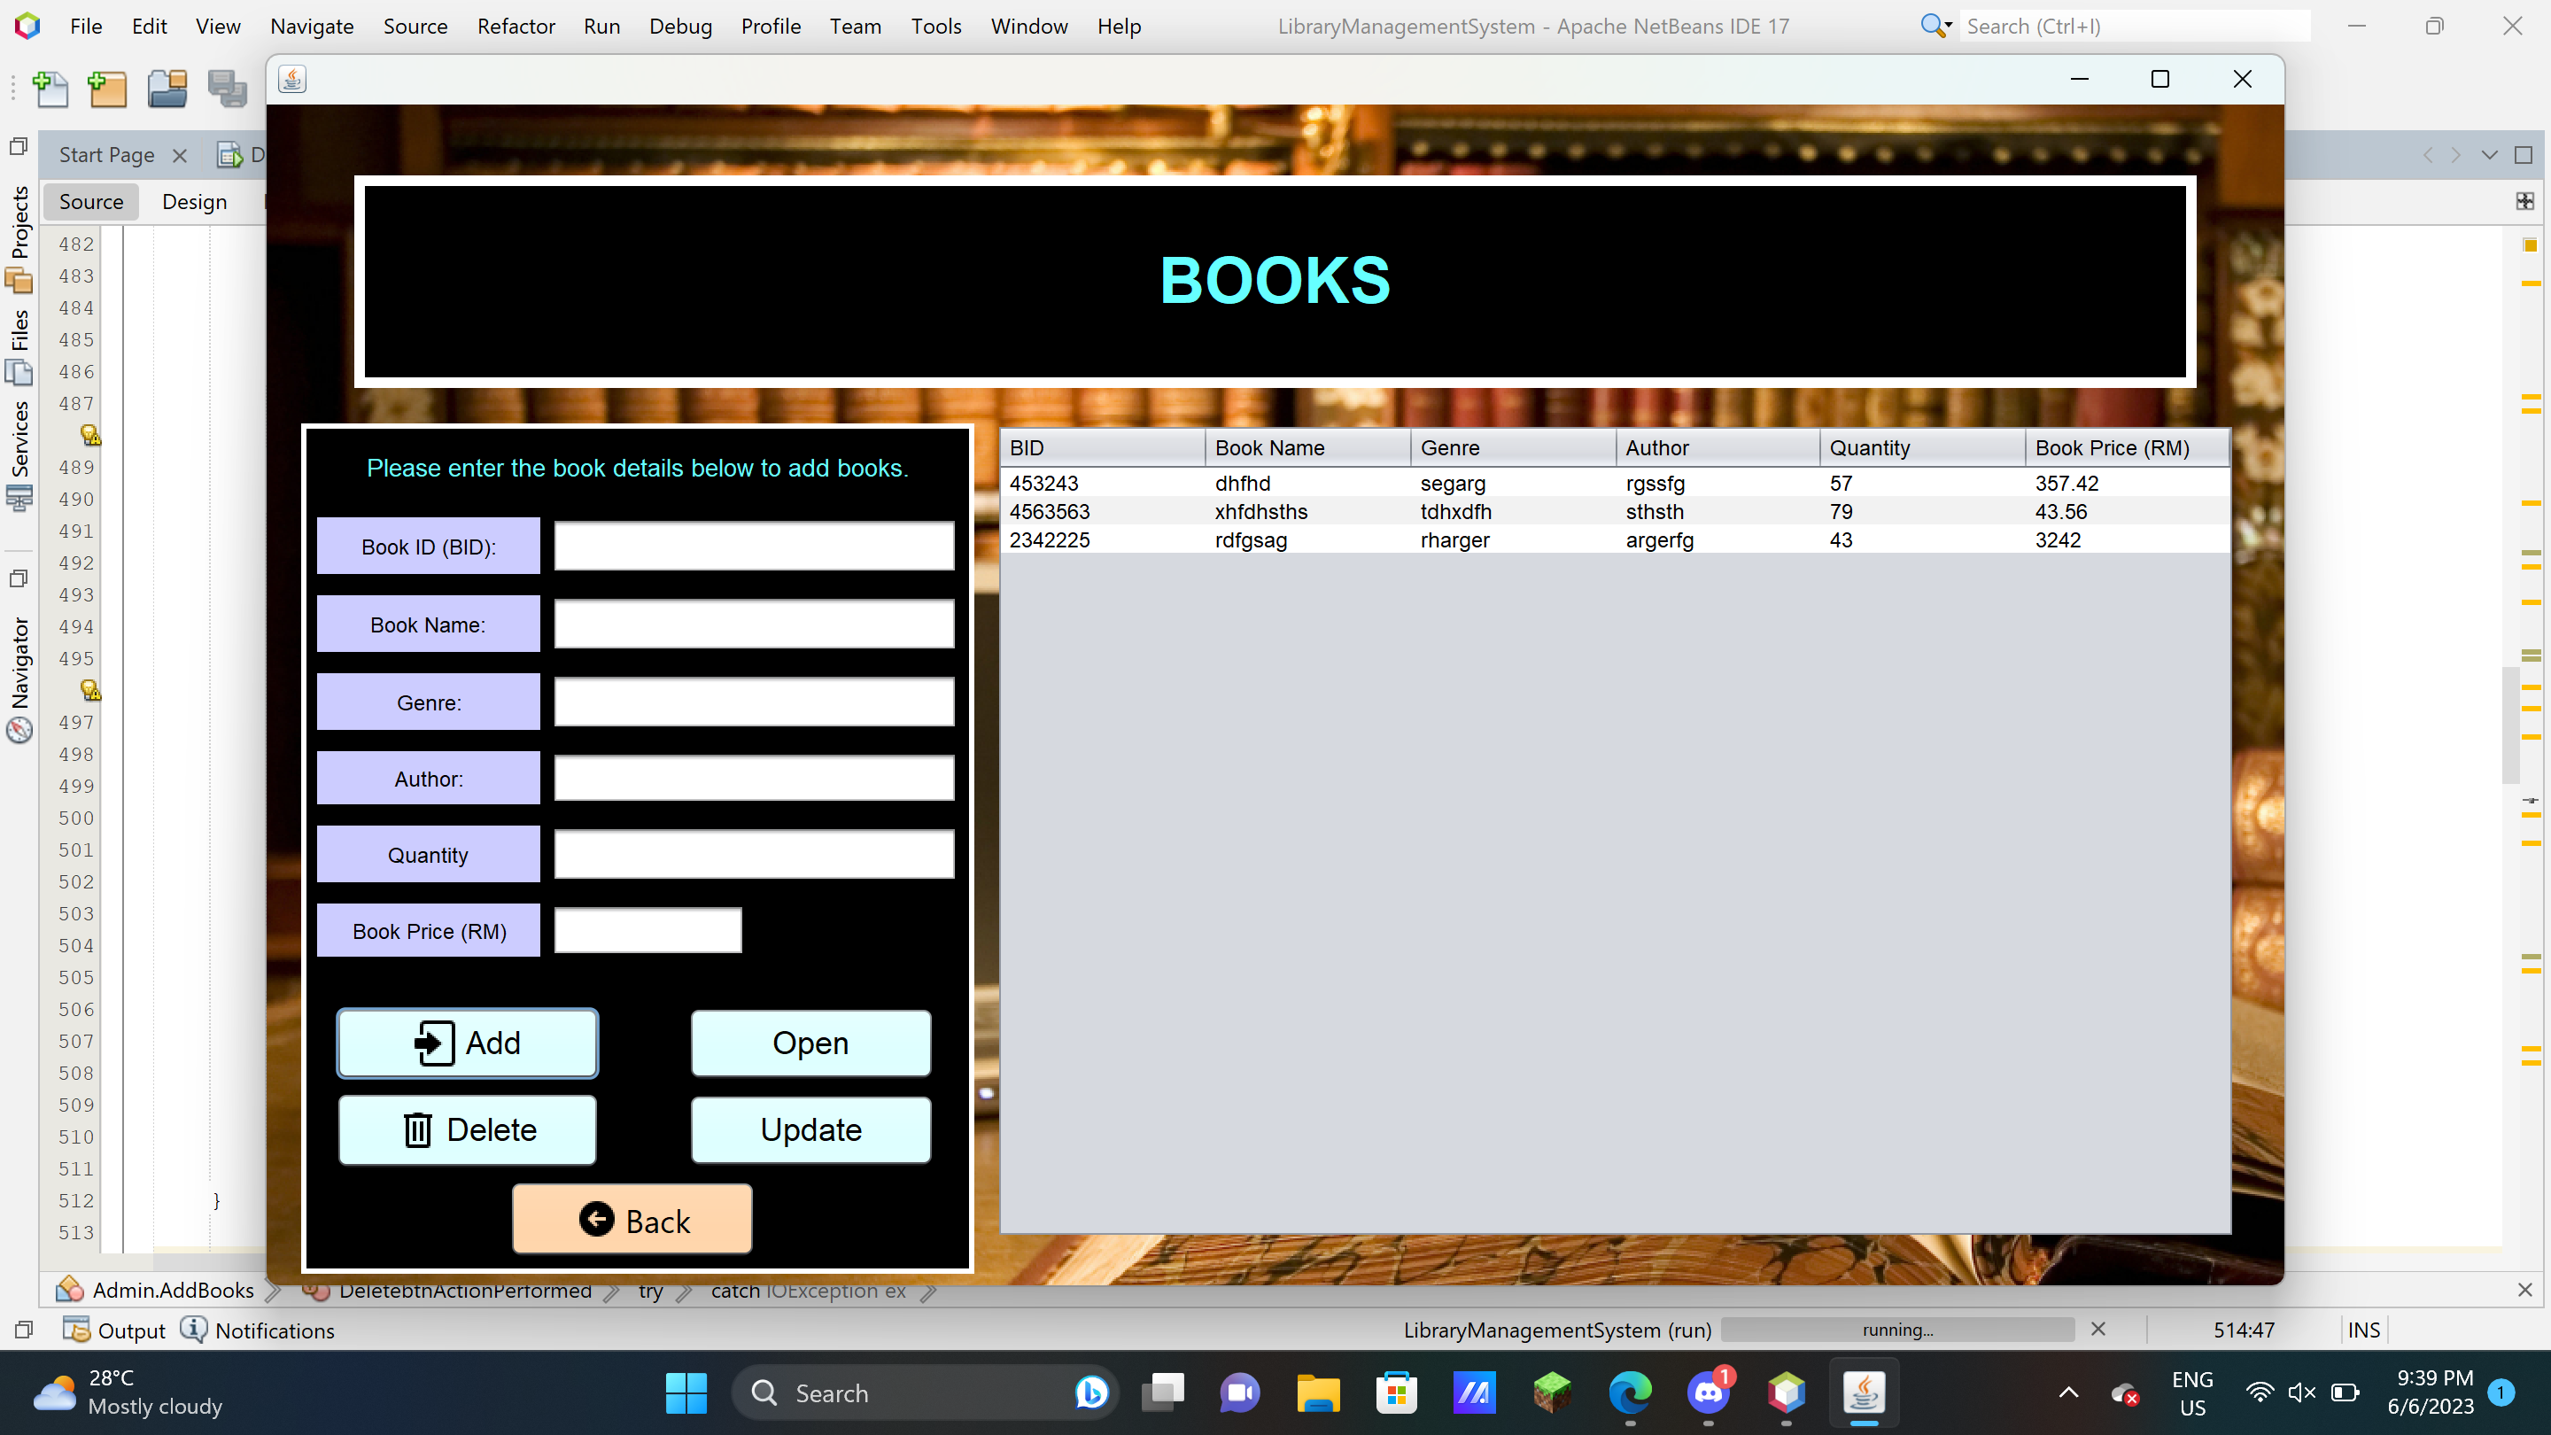Expand the editor document list chevron
Viewport: 2551px width, 1435px height.
[x=2489, y=156]
